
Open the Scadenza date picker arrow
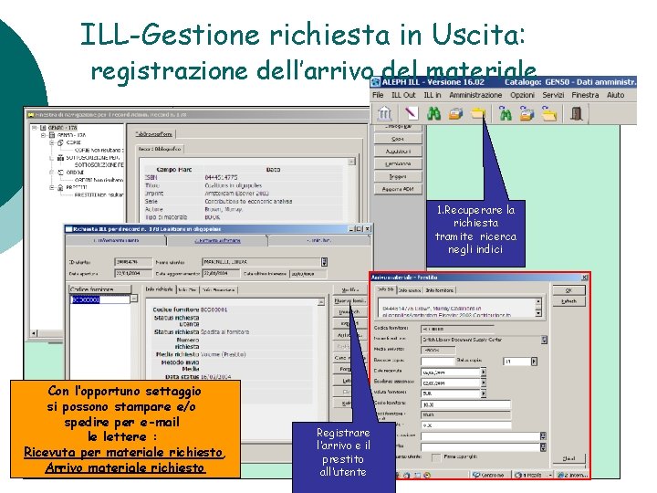point(483,383)
